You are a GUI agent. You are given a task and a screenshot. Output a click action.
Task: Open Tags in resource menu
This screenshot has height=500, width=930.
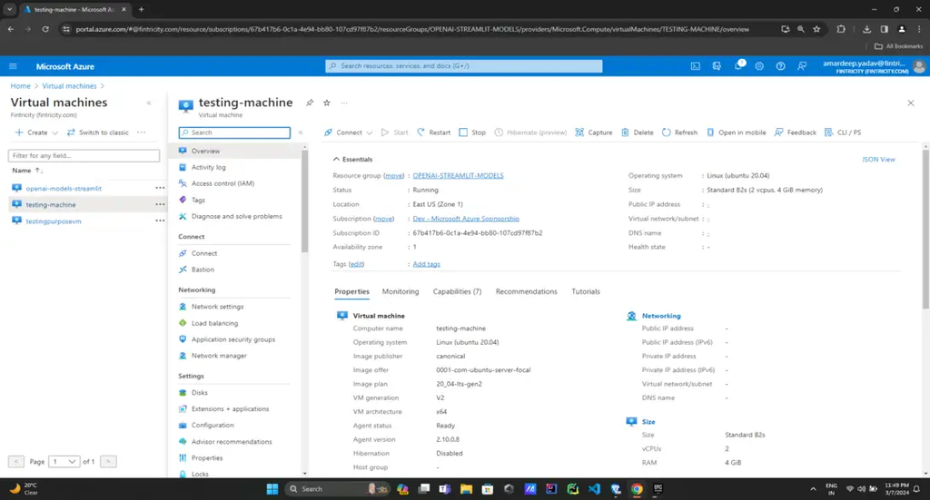[x=198, y=201]
